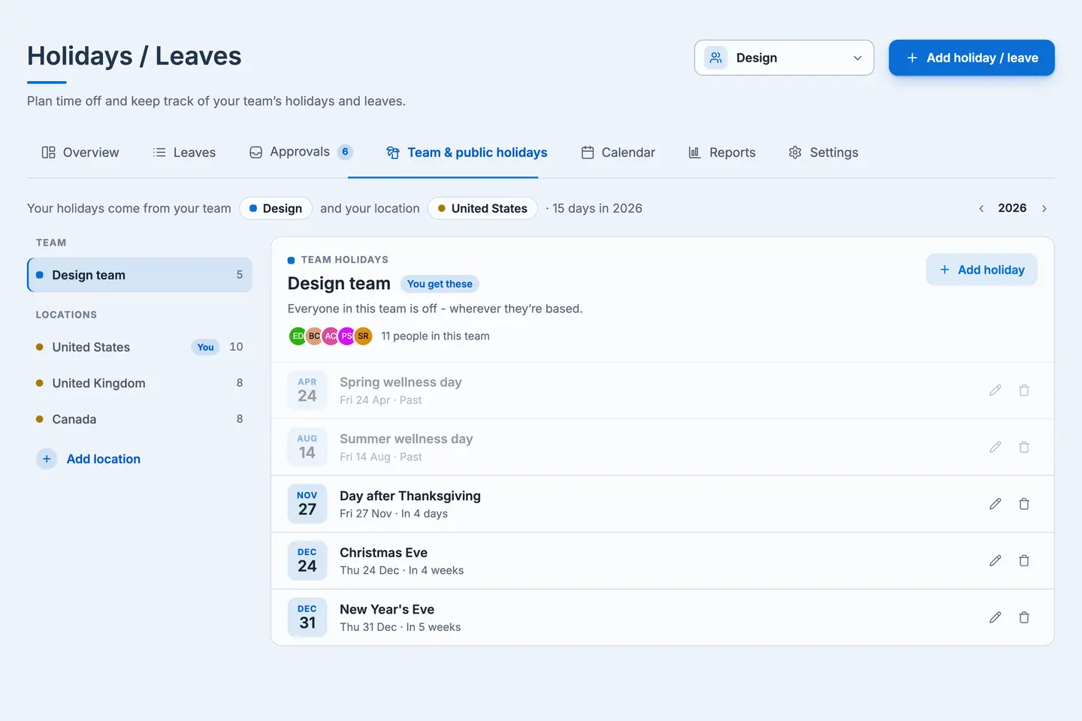Open the Settings tab

[x=824, y=152]
